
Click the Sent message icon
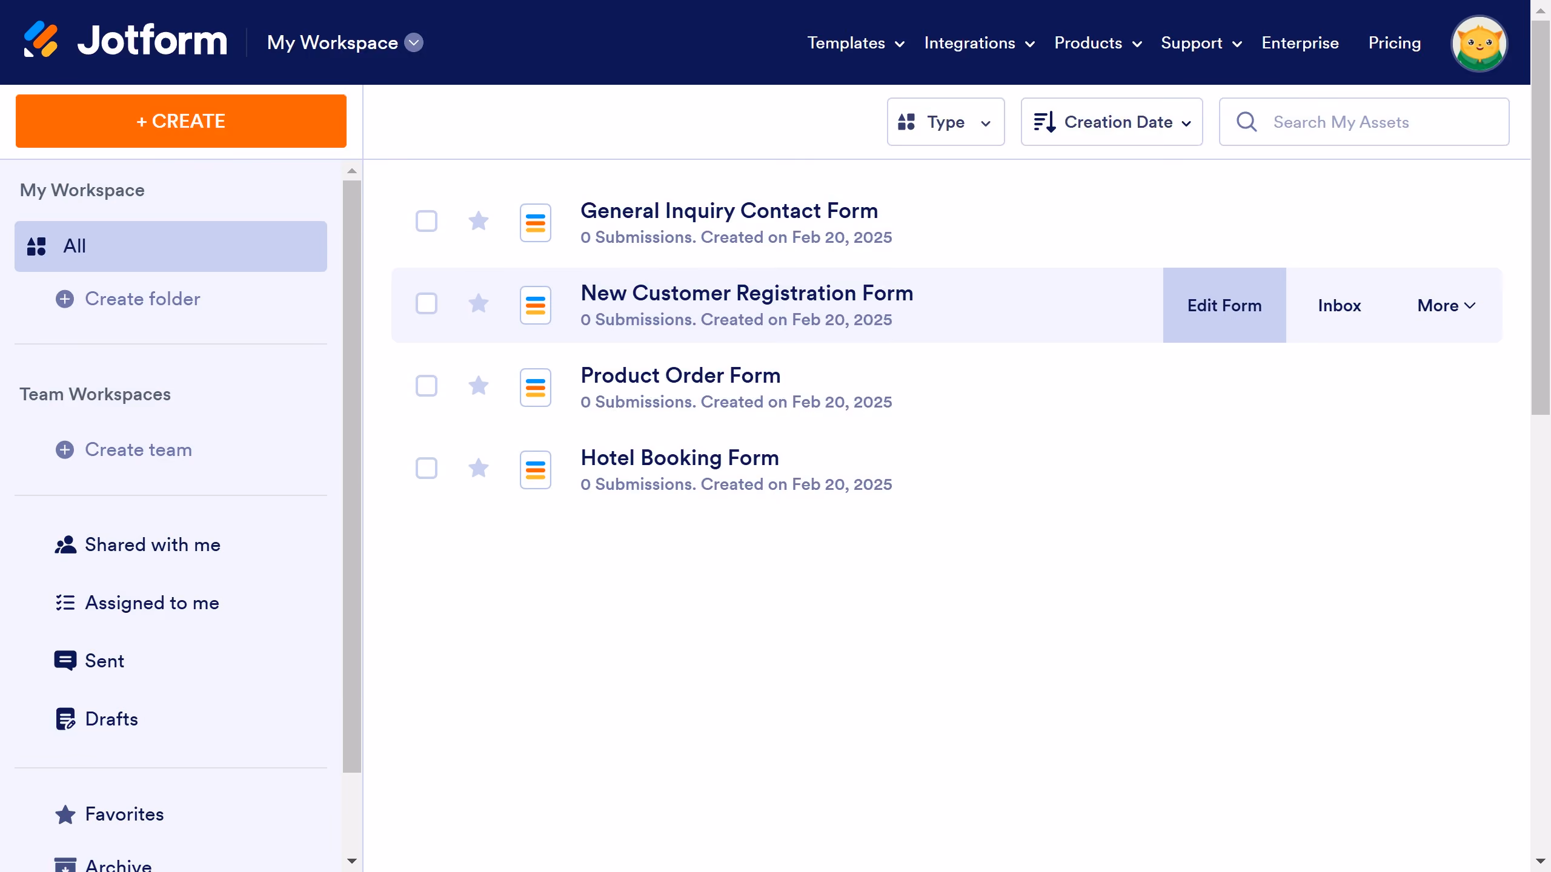tap(65, 661)
